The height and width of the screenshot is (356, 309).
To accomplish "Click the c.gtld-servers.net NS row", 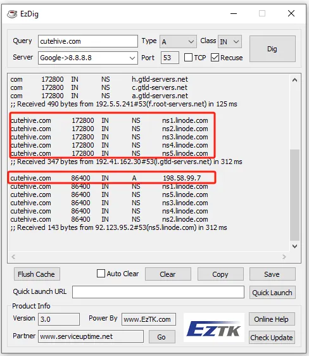I will pyautogui.click(x=99, y=87).
